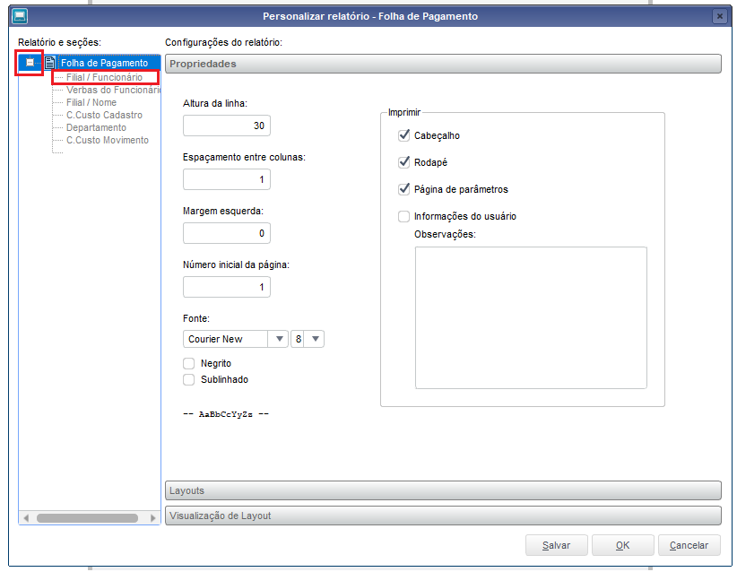Screen dimensions: 737x572
Task: Click the Espaçamento entre colunas field
Action: pyautogui.click(x=227, y=179)
